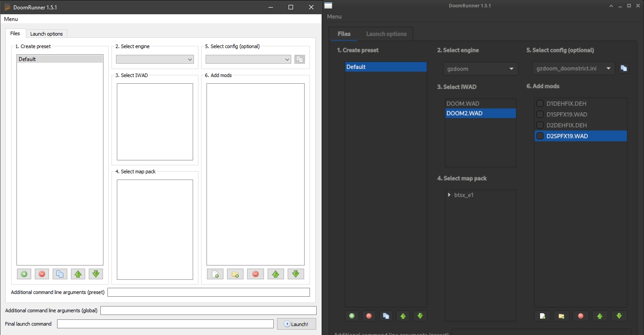Open the engine dropdown showing gzdoom
The image size is (644, 335).
coord(480,69)
